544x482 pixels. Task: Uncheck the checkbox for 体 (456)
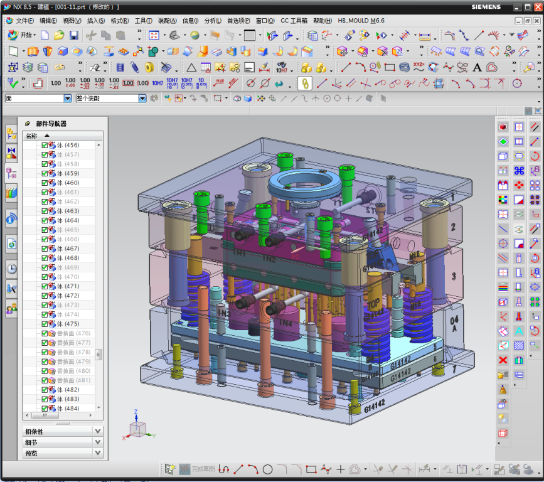tap(45, 145)
